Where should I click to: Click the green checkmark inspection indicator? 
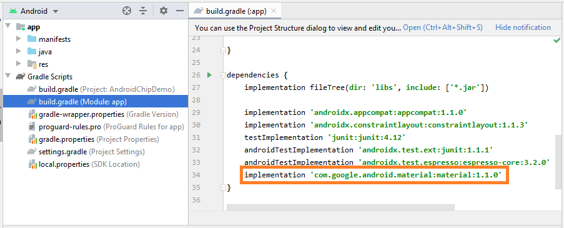[557, 40]
